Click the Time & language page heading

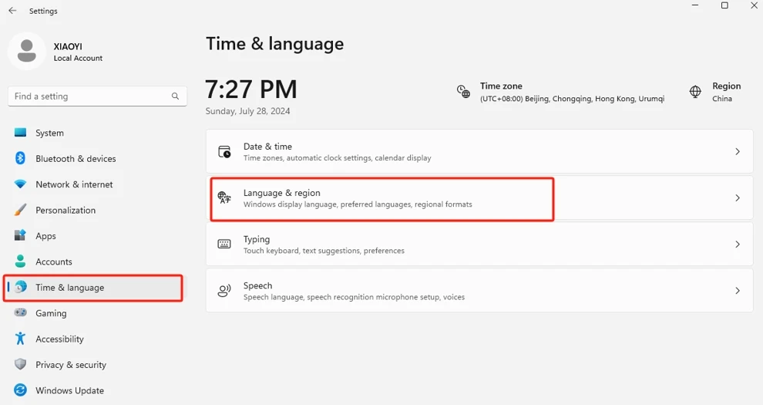[274, 44]
